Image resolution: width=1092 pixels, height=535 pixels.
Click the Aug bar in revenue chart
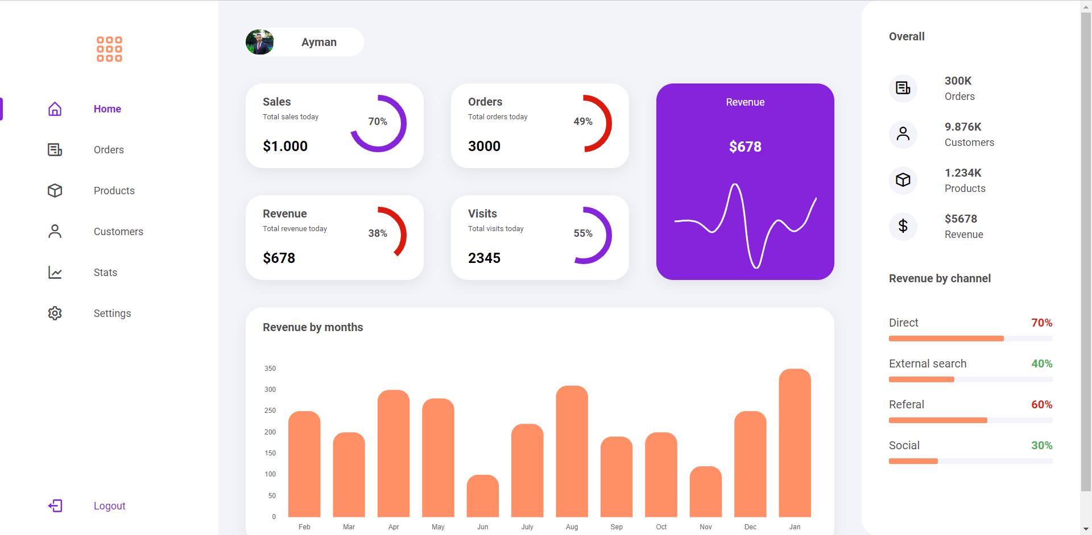(572, 452)
